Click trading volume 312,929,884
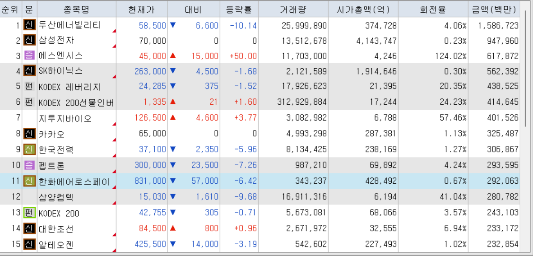Image resolution: width=533 pixels, height=256 pixels. click(302, 102)
